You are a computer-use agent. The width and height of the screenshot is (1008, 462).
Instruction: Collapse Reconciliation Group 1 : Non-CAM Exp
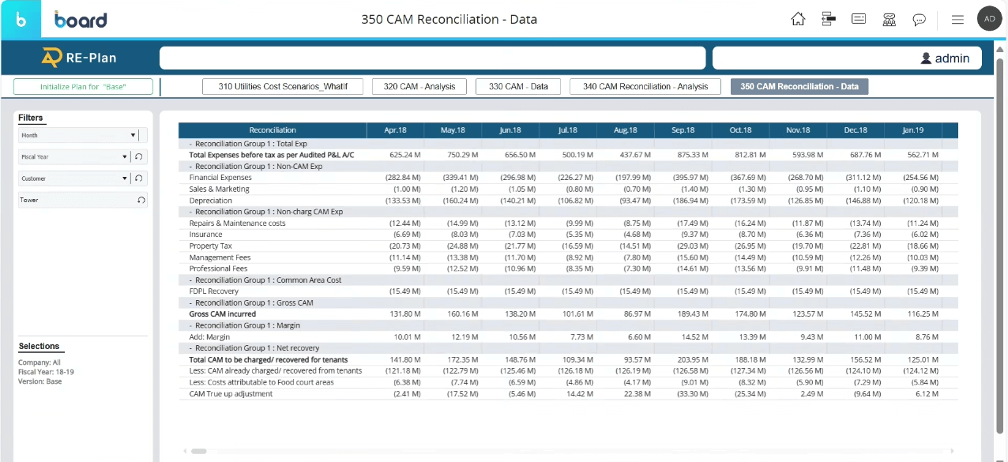click(x=191, y=167)
